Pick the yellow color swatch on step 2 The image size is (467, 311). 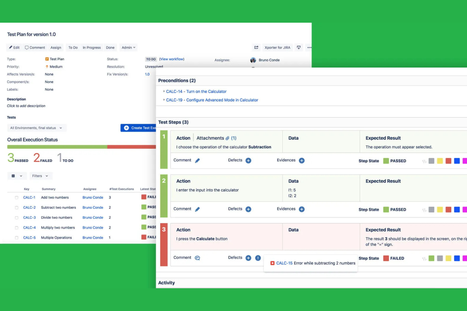[440, 209]
